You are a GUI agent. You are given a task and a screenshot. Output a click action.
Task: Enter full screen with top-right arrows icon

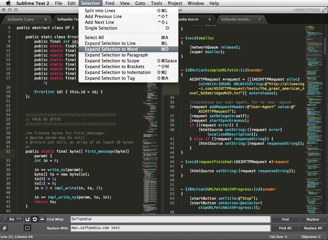324,10
